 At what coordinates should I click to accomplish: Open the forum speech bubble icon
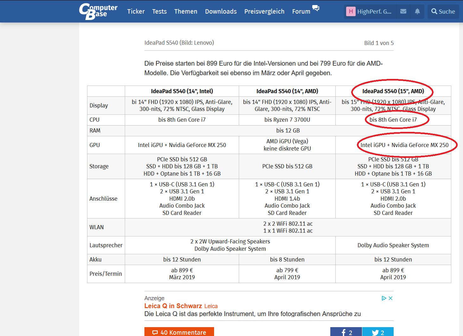pyautogui.click(x=316, y=8)
